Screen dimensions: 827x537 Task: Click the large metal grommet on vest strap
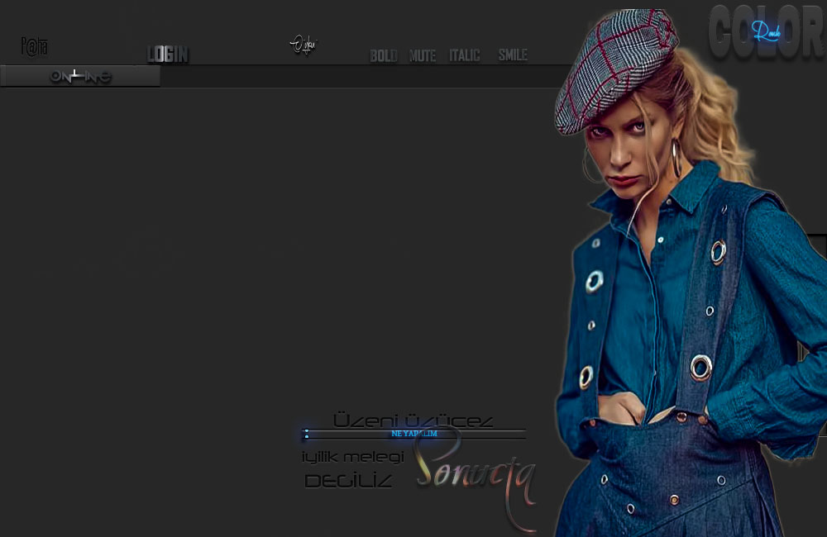click(x=700, y=367)
